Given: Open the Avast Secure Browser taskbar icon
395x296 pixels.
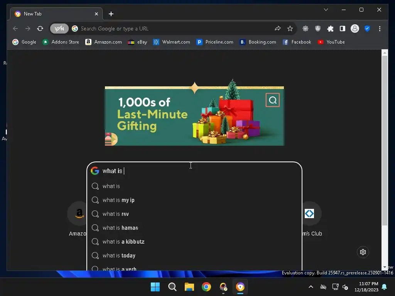Looking at the screenshot, I should point(240,287).
